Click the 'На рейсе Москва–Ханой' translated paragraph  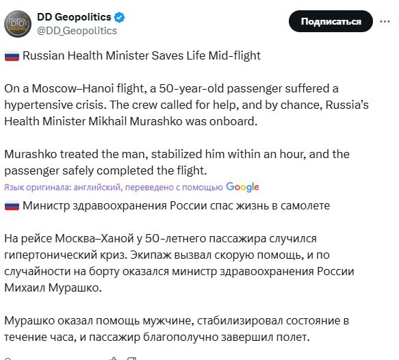coord(179,263)
